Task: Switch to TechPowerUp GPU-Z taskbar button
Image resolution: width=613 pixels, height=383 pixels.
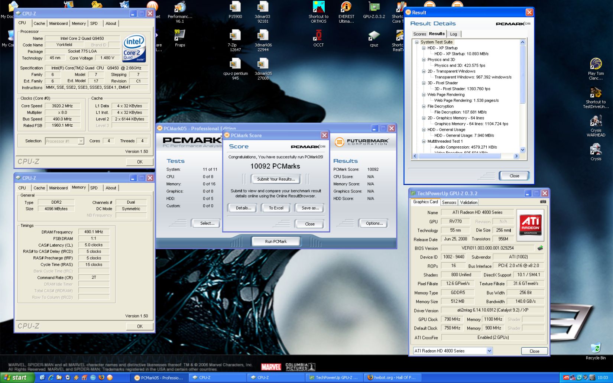Action: (x=333, y=377)
